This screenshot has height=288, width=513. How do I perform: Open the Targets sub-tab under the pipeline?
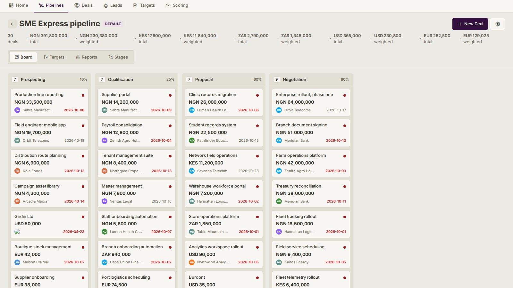tap(54, 57)
